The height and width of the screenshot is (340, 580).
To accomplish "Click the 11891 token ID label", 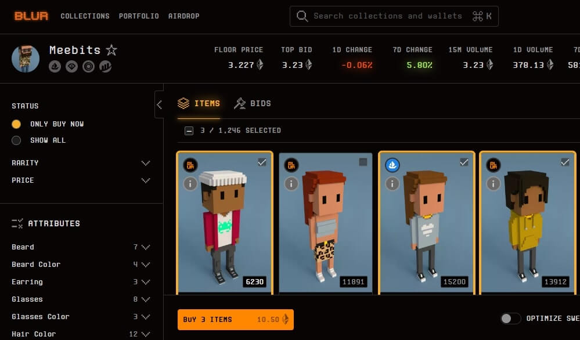I will 353,281.
